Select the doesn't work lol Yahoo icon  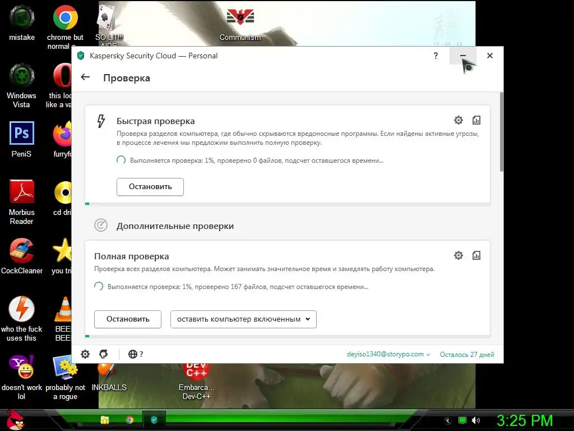[x=21, y=378]
